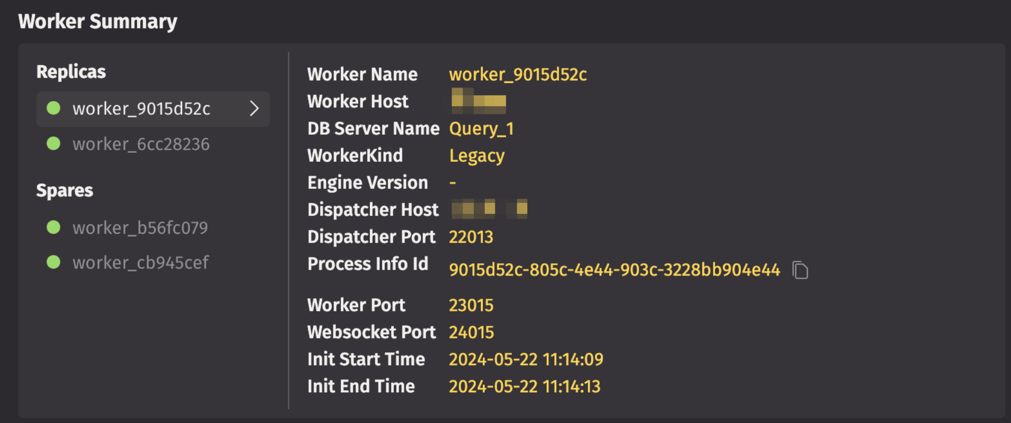The image size is (1011, 423).
Task: Click the Websocket Port value 24015
Action: [x=471, y=332]
